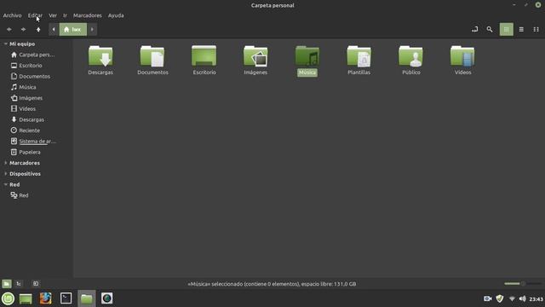Viewport: 545px width, 307px height.
Task: Switch to icon view
Action: click(x=506, y=30)
